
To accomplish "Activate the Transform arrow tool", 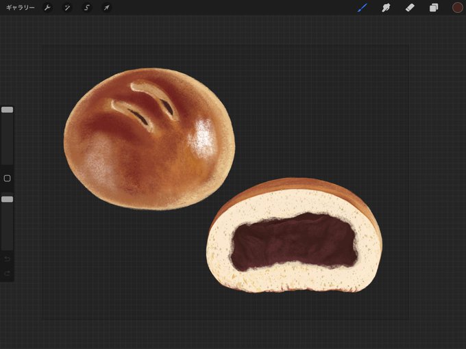I will (106, 8).
